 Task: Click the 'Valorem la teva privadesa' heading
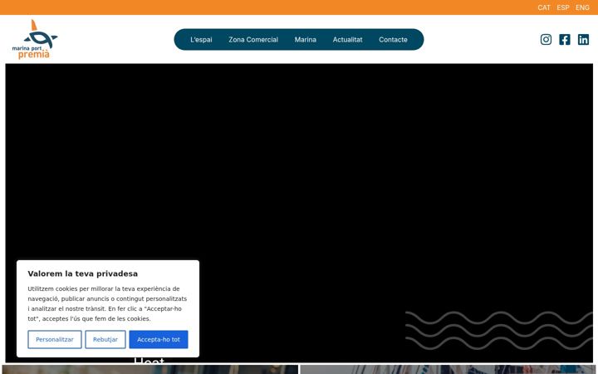83,273
